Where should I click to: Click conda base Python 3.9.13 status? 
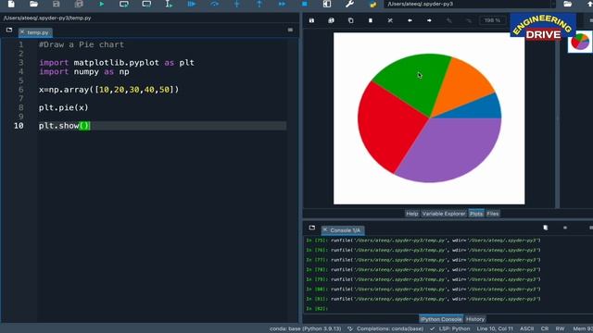(305, 329)
